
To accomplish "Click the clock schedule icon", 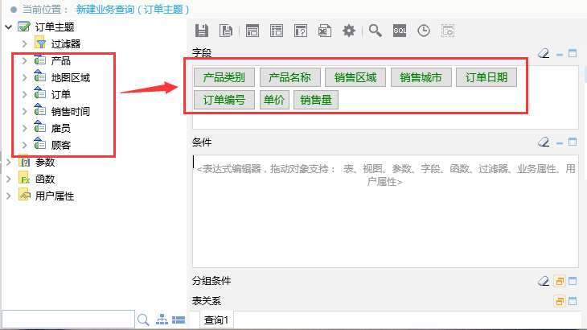I will (x=424, y=31).
